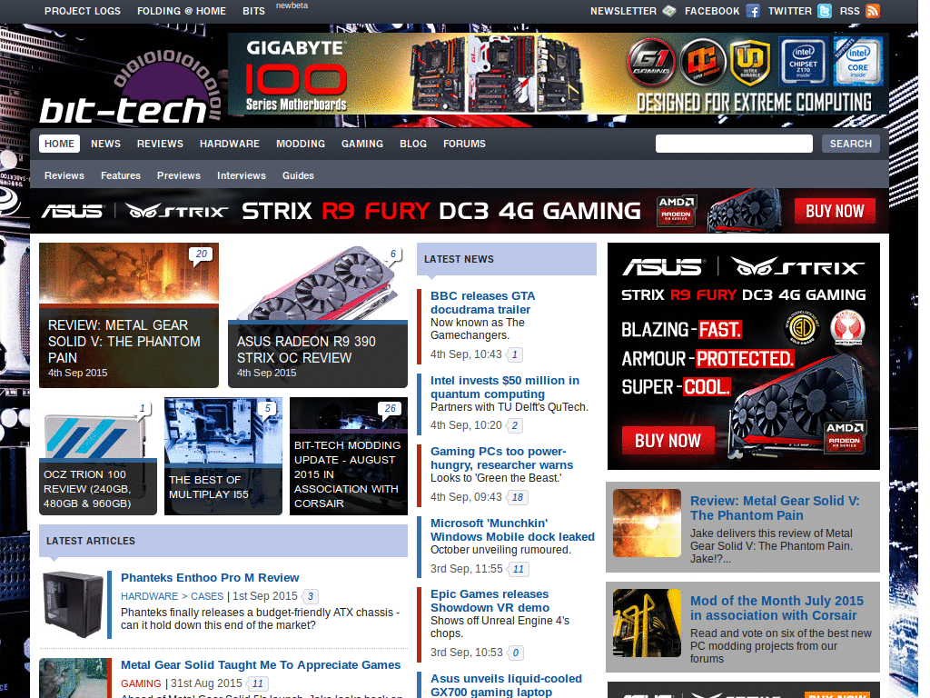This screenshot has height=698, width=930.
Task: Open sidebar Review: Metal Gear Solid V link
Action: [775, 508]
